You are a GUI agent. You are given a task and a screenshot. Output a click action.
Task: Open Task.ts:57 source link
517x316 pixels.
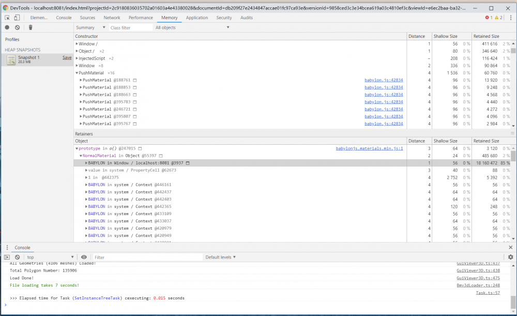click(x=488, y=293)
